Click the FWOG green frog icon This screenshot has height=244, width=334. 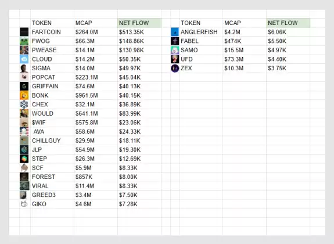(24, 41)
